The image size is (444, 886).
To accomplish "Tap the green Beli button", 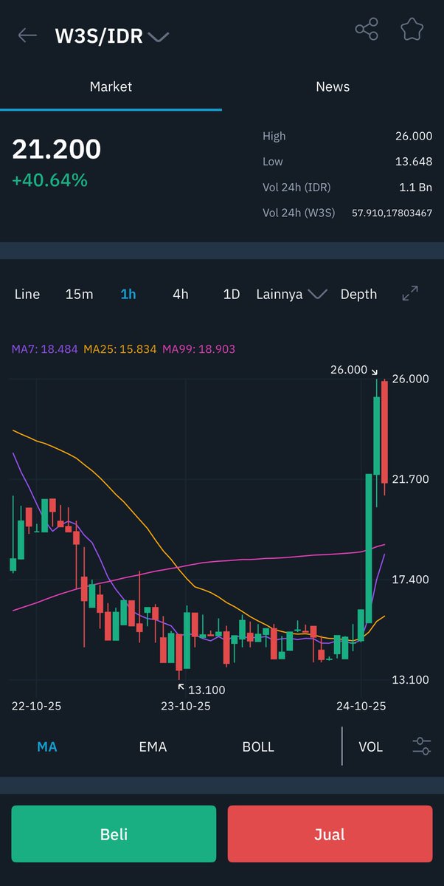I will [x=114, y=834].
